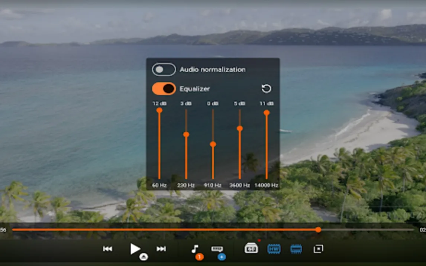Click the Equalizer label text
The image size is (426, 266).
click(194, 89)
